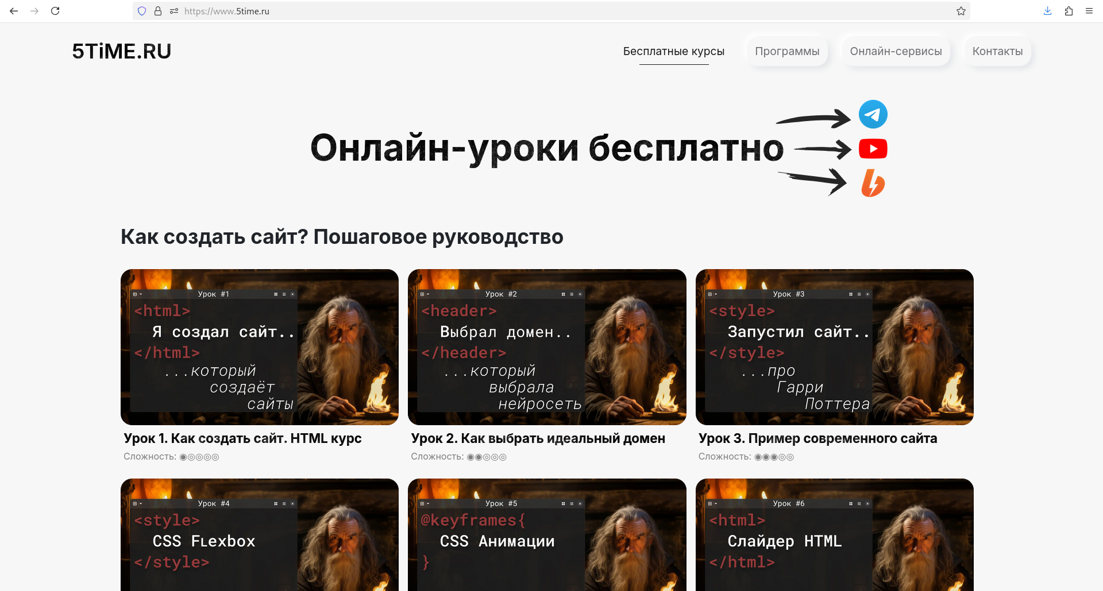Click heading Как создать сайт? Пошаговое руководство
Viewport: 1103px width, 591px height.
(x=342, y=236)
